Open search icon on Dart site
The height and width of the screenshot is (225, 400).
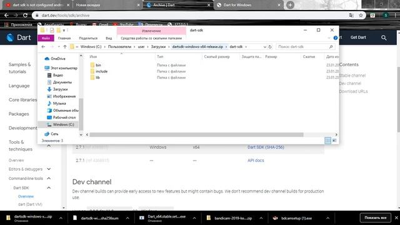pos(384,37)
